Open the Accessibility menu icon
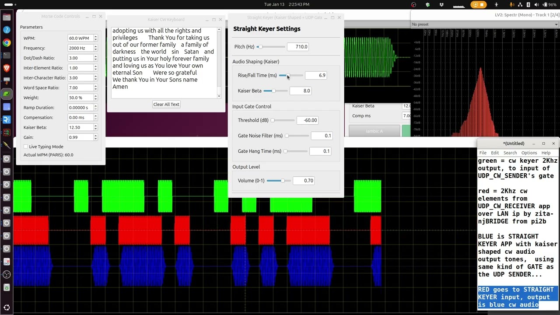Viewport: 560px width, 315px height. [x=496, y=4]
